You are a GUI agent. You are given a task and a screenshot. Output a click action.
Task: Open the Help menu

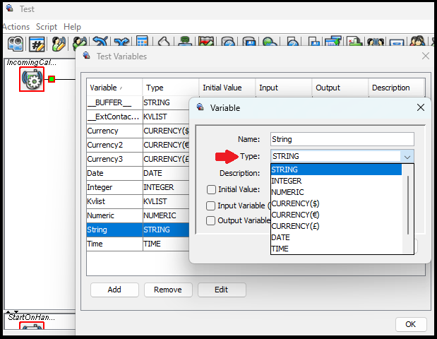tap(72, 27)
